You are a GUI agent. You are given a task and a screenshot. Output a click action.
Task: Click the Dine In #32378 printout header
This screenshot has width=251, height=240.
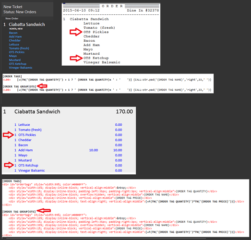tap(143, 11)
